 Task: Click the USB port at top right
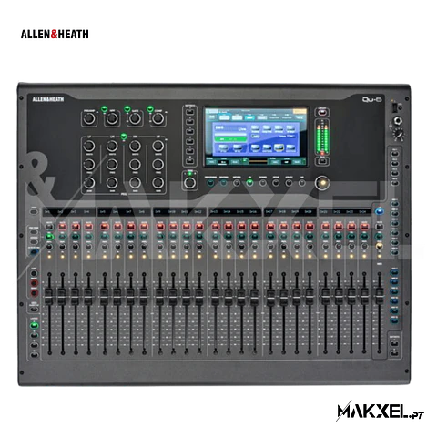coord(394,107)
